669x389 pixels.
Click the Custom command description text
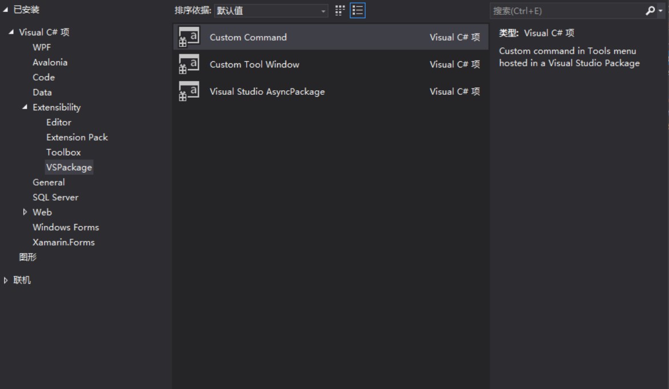pos(569,57)
